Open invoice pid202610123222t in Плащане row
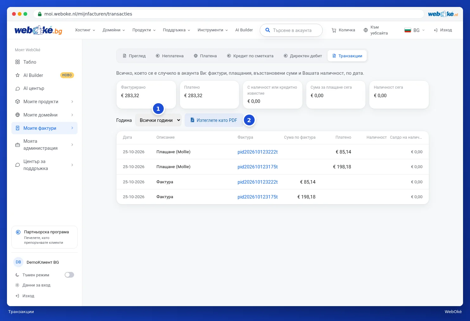 pos(257,152)
